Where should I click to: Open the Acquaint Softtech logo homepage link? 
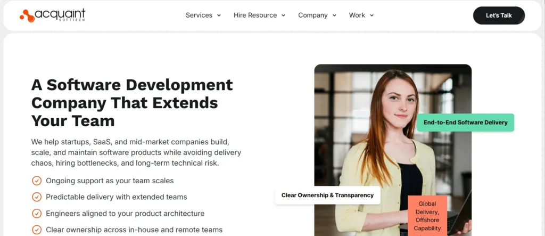pos(53,15)
